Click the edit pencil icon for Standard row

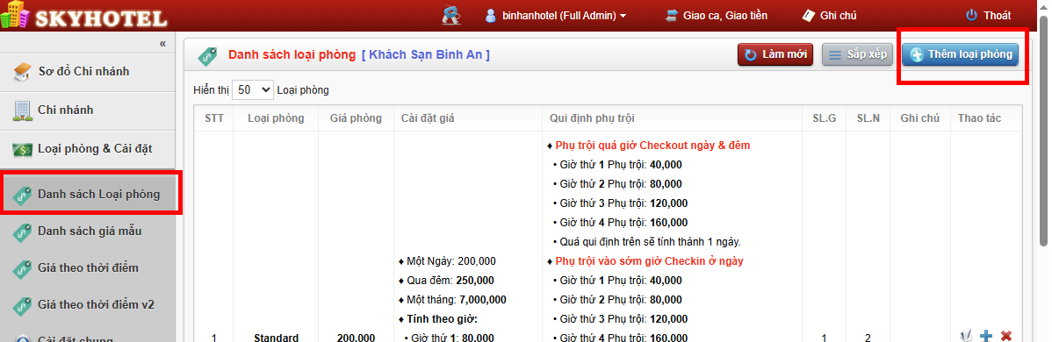(967, 336)
